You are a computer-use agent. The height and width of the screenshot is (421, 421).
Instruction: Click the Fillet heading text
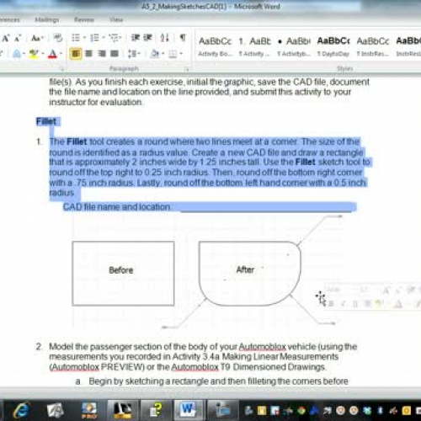46,121
